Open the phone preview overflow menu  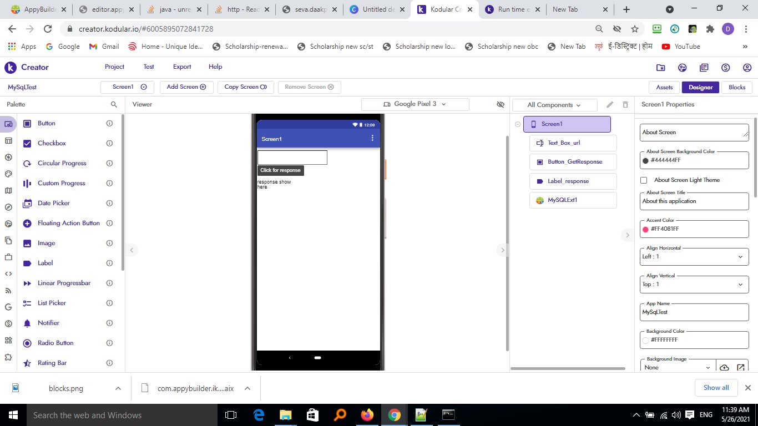click(x=372, y=138)
